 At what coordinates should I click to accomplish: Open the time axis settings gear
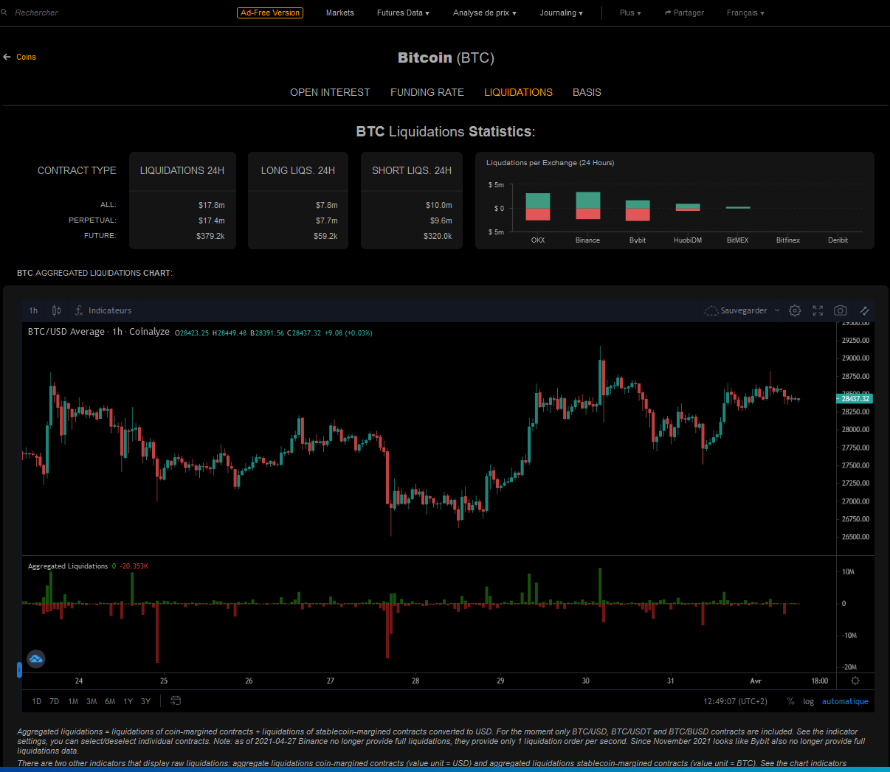point(855,681)
